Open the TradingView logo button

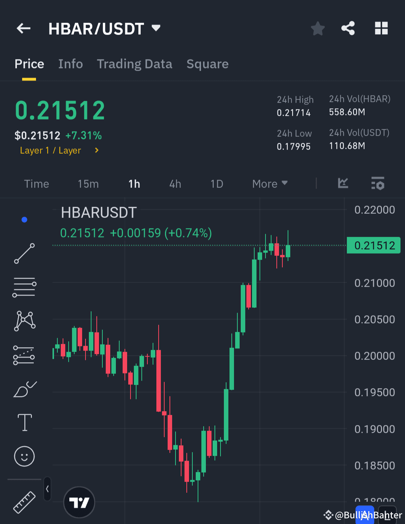click(x=79, y=502)
